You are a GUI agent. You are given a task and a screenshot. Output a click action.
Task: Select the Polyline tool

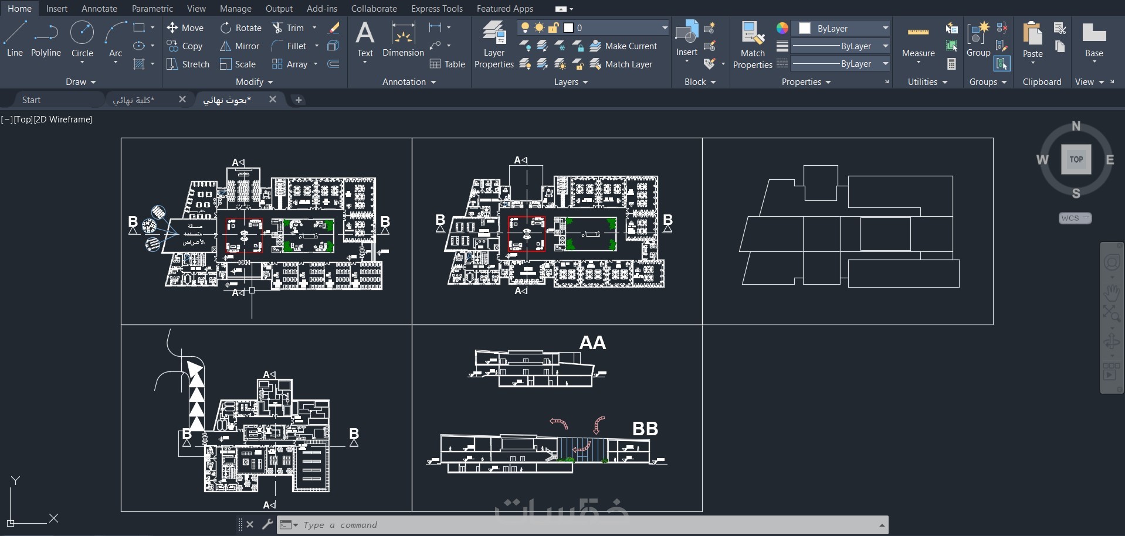[46, 39]
